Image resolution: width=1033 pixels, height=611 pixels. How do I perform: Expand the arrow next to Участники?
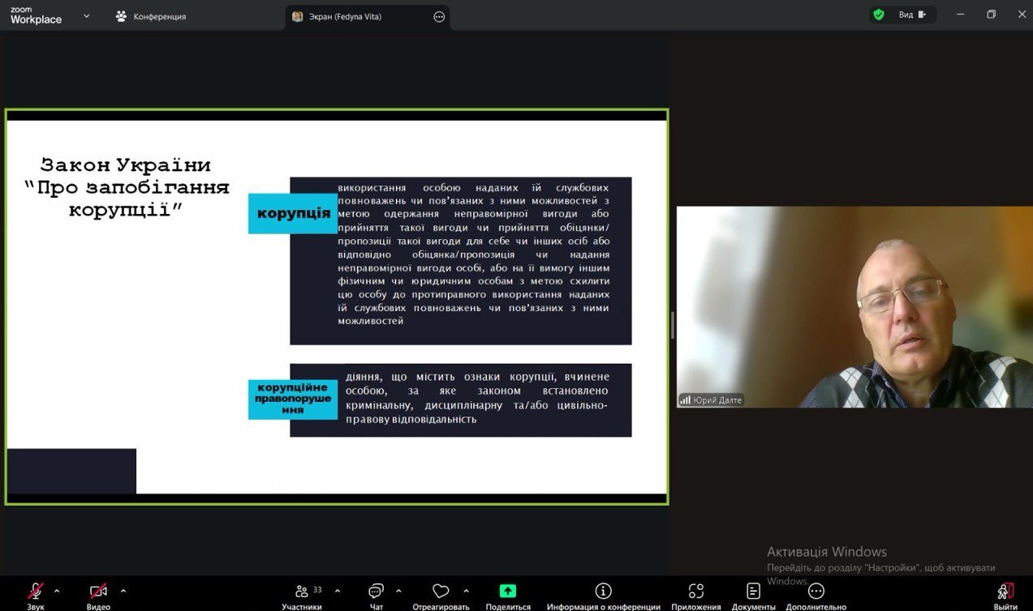[338, 591]
